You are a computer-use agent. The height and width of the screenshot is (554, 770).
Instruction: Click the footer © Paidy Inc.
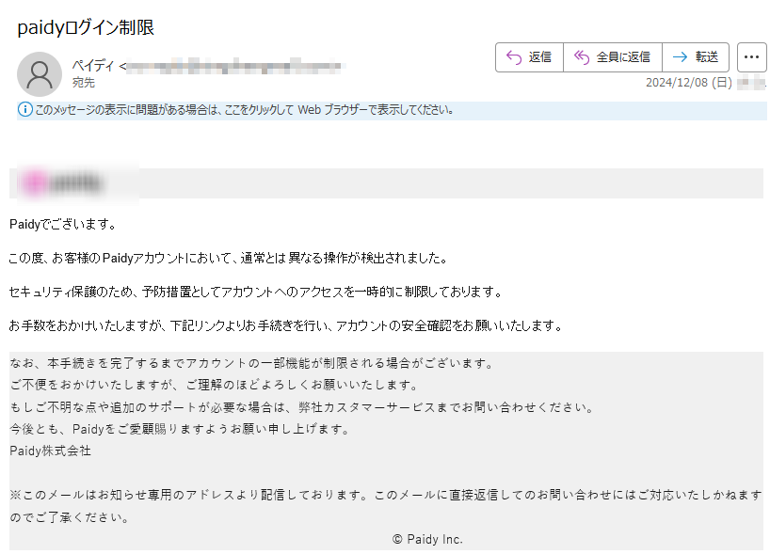coord(427,539)
